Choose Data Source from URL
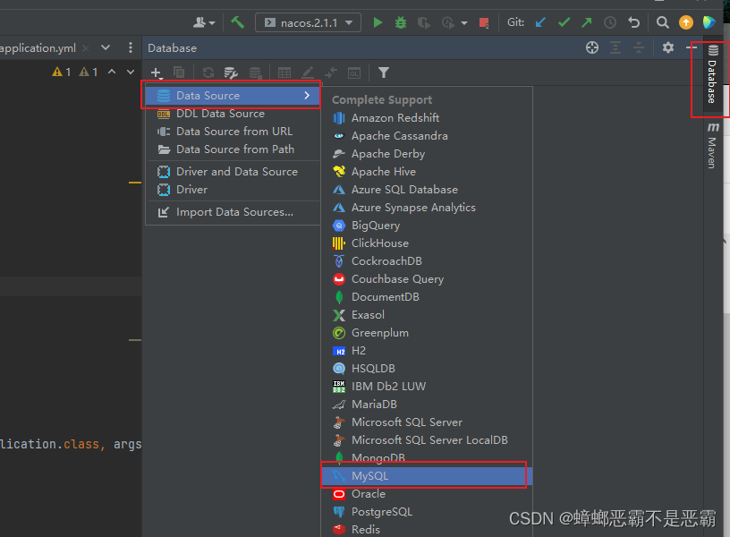Screen dimensions: 730x537 pos(233,132)
